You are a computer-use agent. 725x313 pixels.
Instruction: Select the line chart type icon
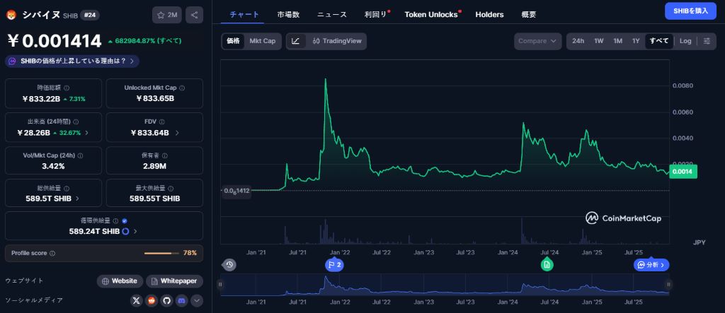tap(296, 41)
